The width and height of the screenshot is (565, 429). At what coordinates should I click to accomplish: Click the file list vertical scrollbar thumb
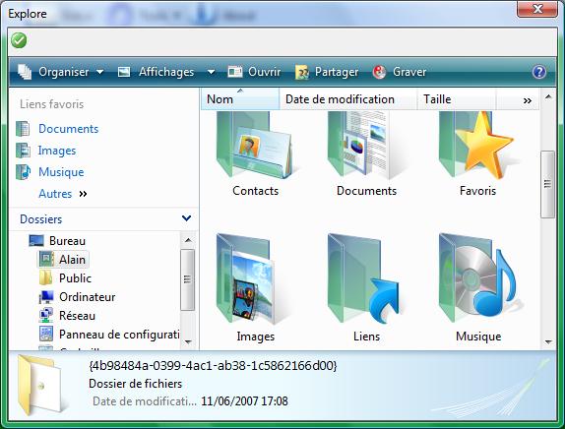[547, 184]
